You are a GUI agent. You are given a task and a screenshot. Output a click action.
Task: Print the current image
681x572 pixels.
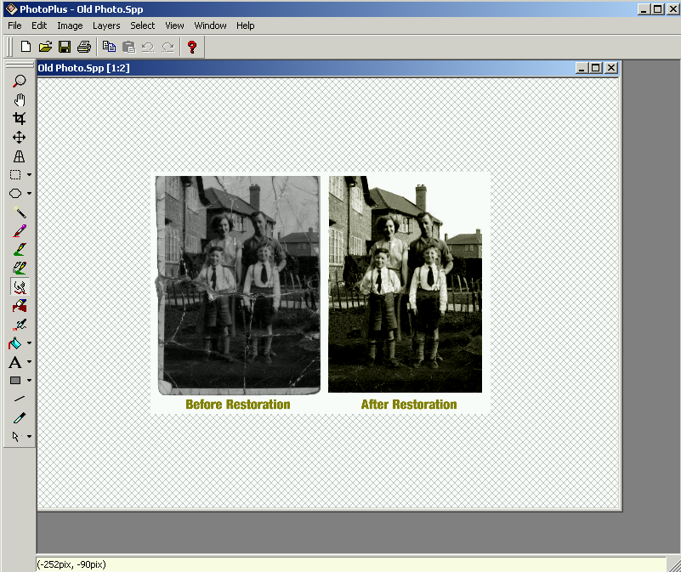[84, 47]
